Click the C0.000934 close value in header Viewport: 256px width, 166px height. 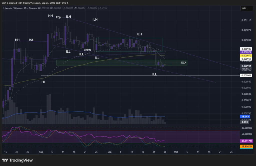pyautogui.click(x=80, y=8)
